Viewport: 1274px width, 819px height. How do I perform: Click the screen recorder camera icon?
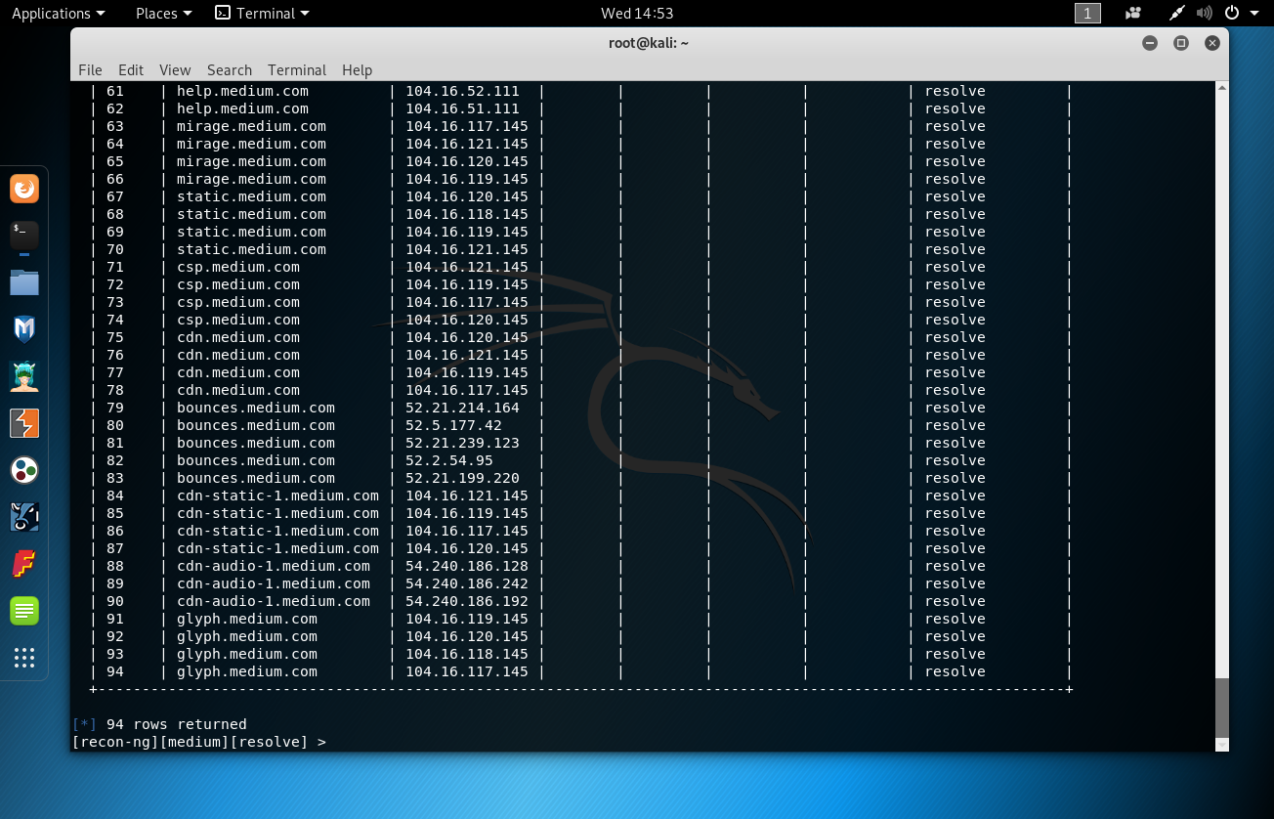pyautogui.click(x=1133, y=14)
